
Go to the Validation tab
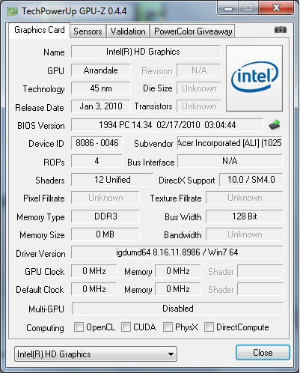128,31
